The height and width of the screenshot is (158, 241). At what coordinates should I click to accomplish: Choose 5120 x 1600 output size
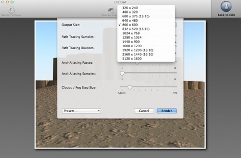[146, 59]
